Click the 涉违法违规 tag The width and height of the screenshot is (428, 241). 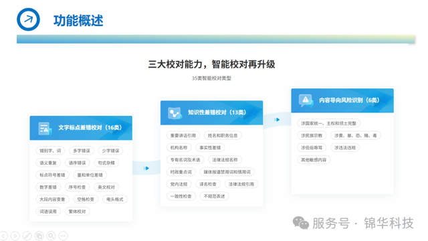click(x=345, y=147)
